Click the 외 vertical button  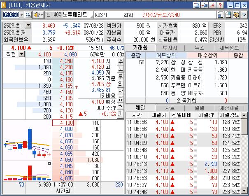point(120,84)
